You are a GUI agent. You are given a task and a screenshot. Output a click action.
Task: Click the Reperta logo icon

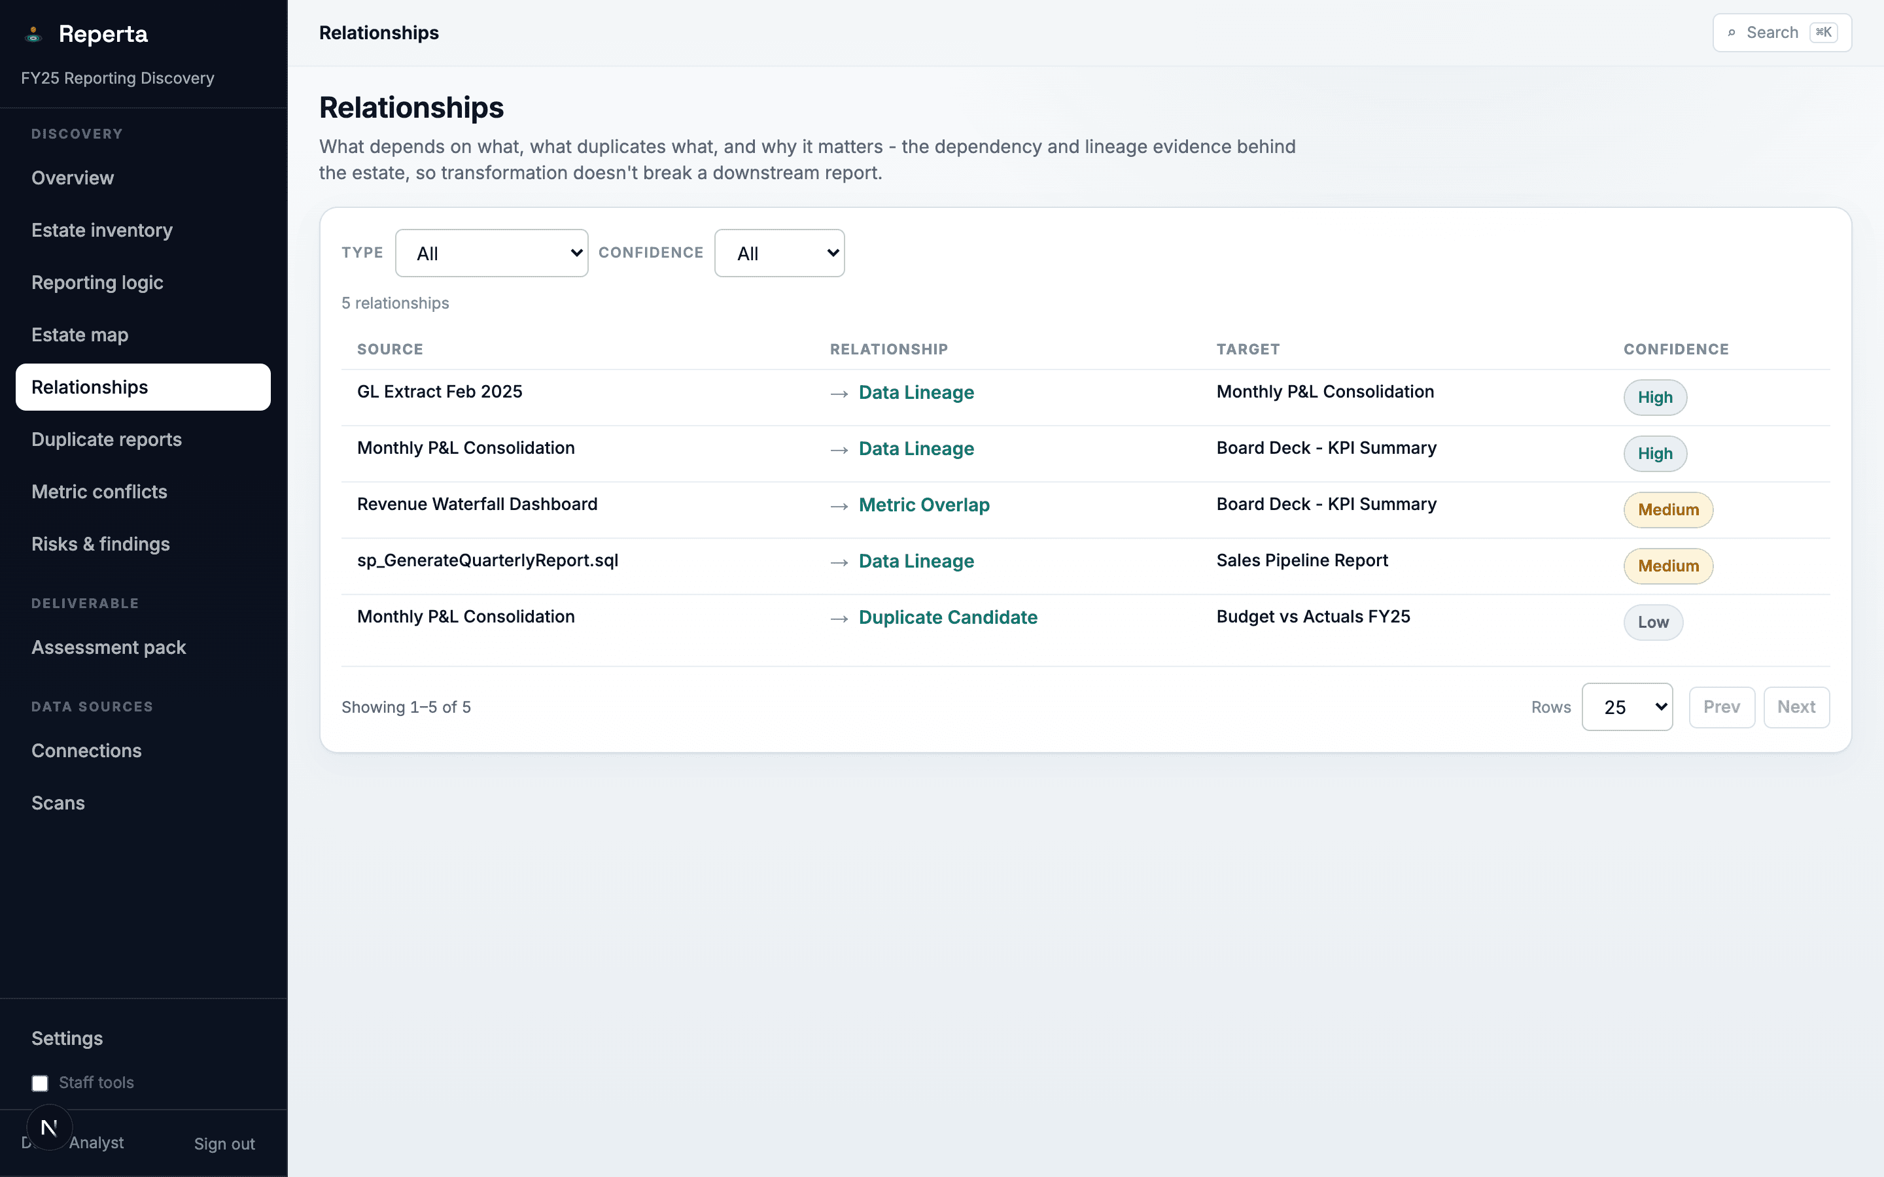pyautogui.click(x=33, y=34)
